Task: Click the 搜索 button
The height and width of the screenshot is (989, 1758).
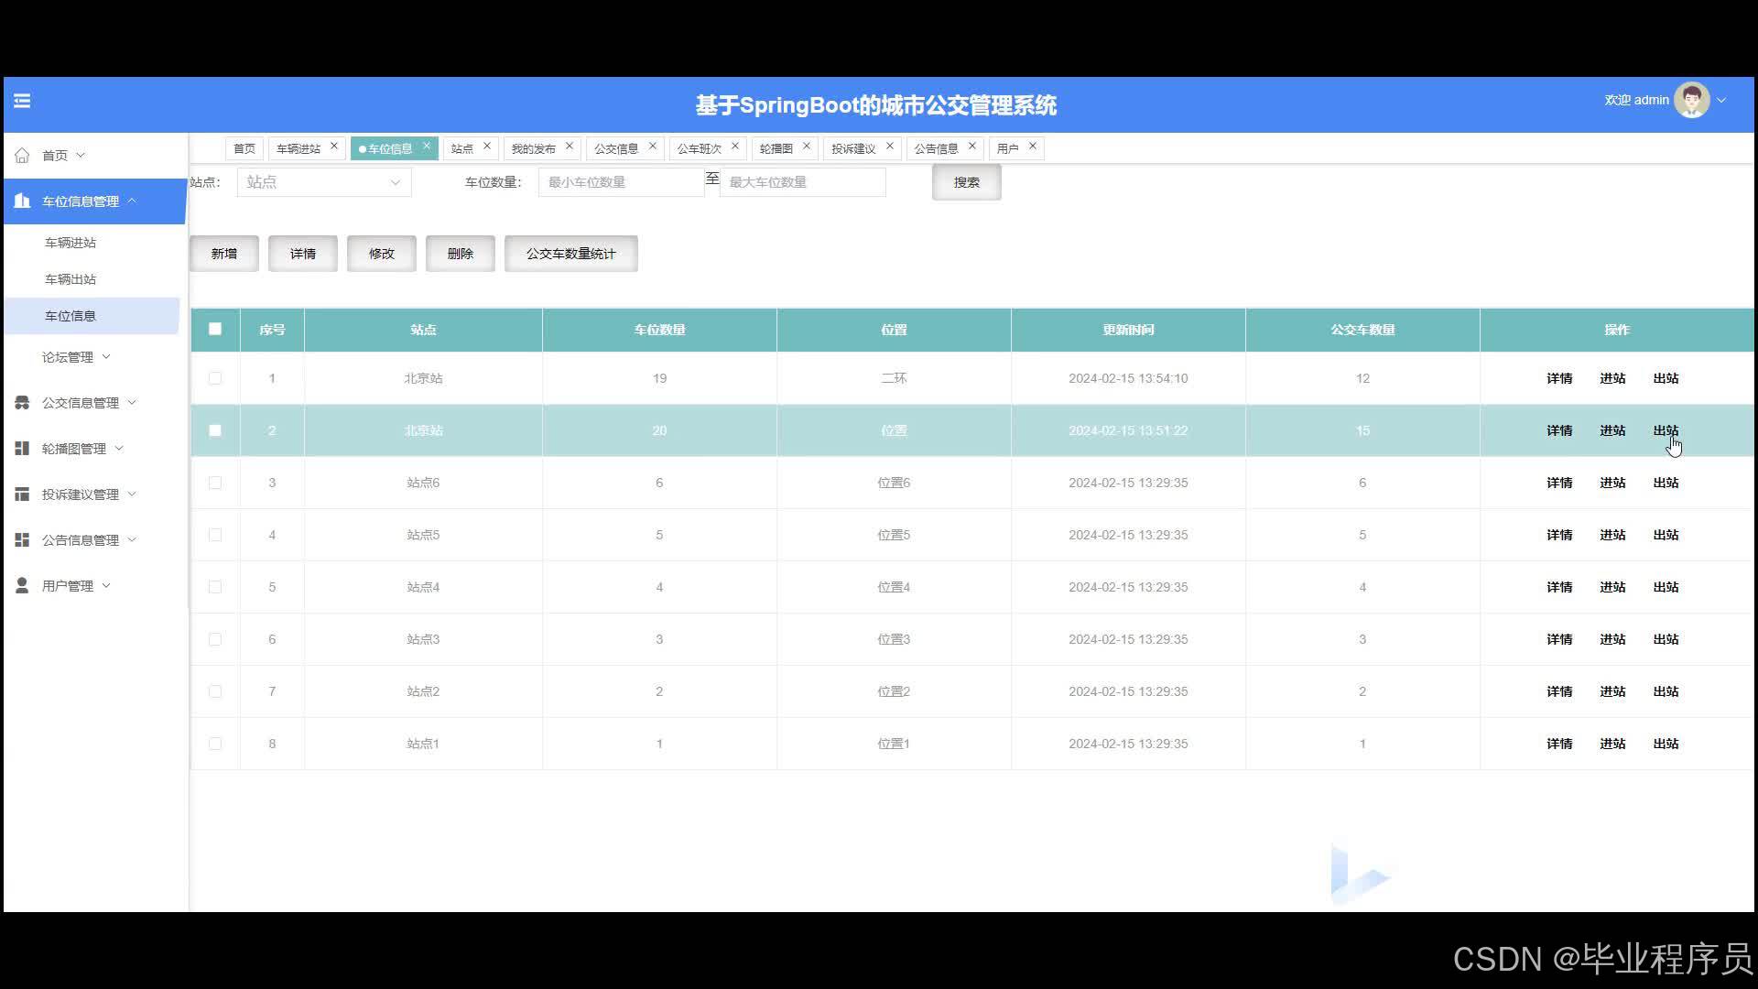Action: coord(966,182)
